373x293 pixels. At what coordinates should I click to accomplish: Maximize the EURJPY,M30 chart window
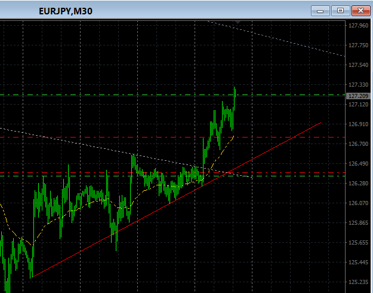tap(340, 11)
